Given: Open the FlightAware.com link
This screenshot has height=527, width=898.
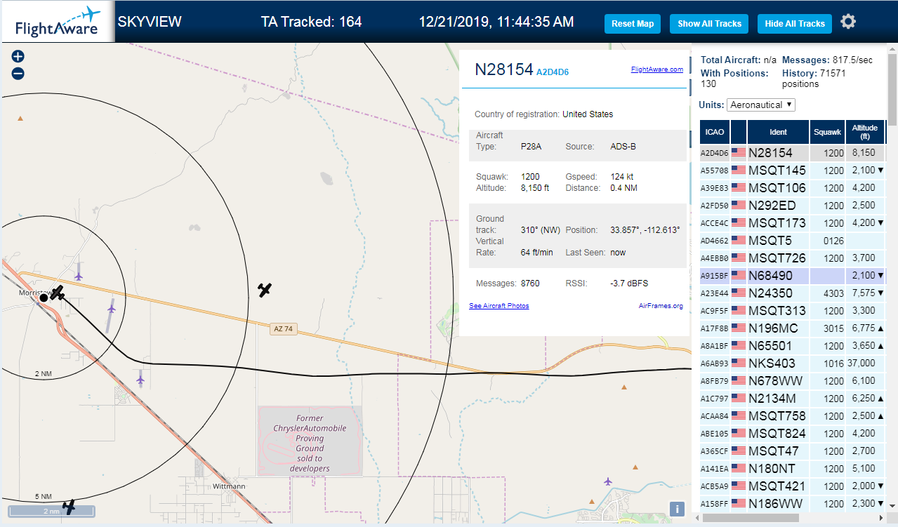Looking at the screenshot, I should click(657, 69).
